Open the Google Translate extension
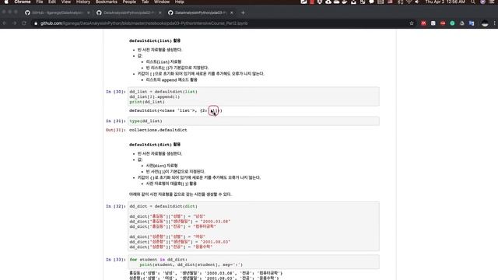The height and width of the screenshot is (280, 498). (472, 23)
